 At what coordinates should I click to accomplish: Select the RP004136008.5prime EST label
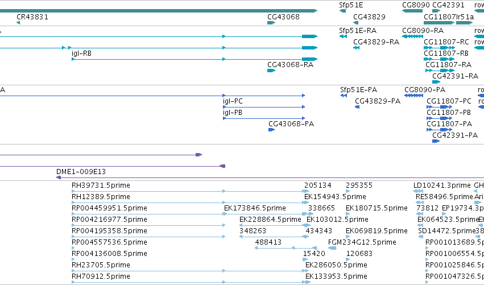[x=109, y=254]
